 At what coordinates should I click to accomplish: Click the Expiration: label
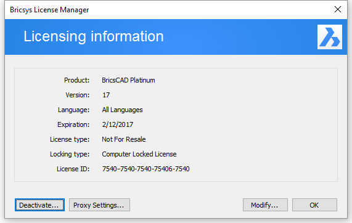pyautogui.click(x=73, y=124)
